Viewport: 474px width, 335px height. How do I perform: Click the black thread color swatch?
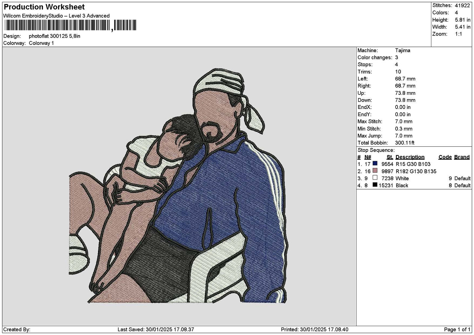pyautogui.click(x=375, y=185)
